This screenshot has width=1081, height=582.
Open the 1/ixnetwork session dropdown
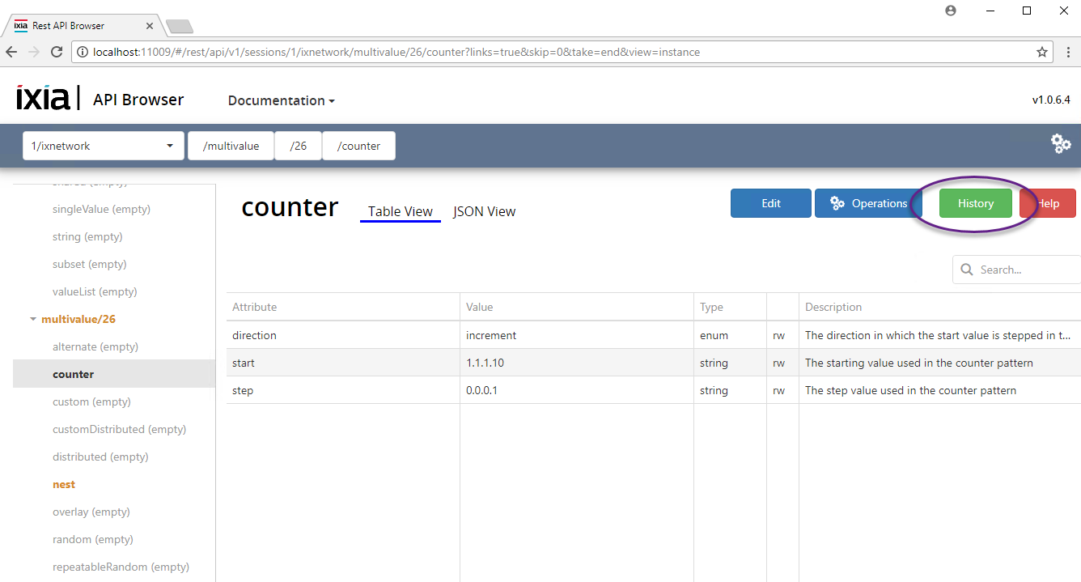click(101, 146)
